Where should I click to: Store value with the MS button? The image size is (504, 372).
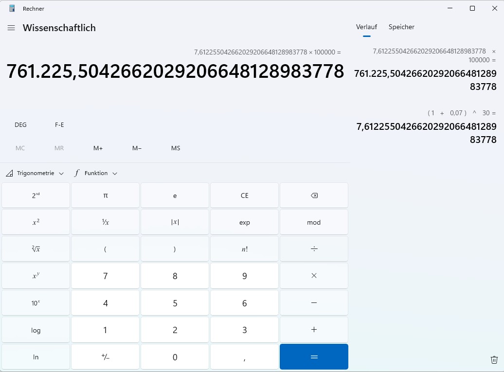[176, 148]
